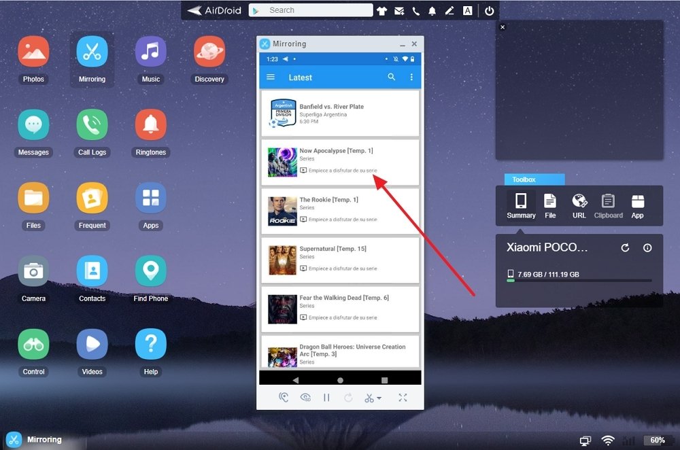Open the Discovery app icon
Image resolution: width=680 pixels, height=450 pixels.
(x=209, y=52)
